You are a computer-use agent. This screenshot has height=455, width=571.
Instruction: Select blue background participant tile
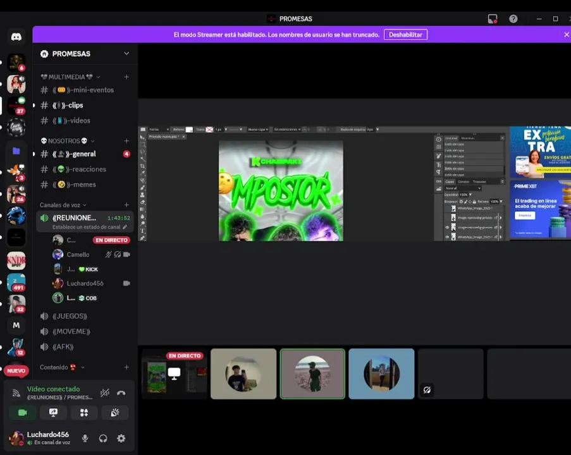[381, 374]
